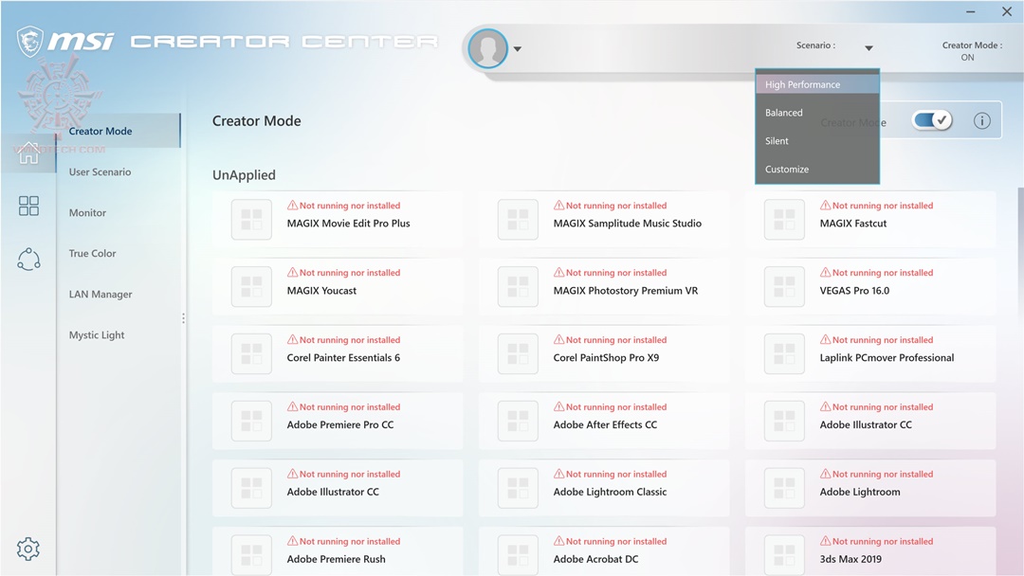Screen dimensions: 1024x576
Task: Click the user profile avatar icon
Action: click(x=488, y=48)
